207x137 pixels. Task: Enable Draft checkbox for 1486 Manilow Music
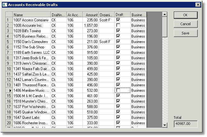coord(118,90)
